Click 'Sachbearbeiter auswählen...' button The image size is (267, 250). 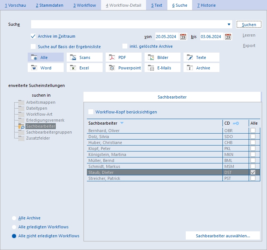[223, 235]
